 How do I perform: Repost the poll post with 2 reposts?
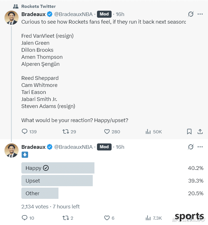click(x=65, y=218)
